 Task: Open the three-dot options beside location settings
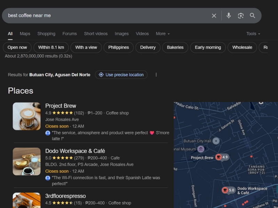(156, 75)
